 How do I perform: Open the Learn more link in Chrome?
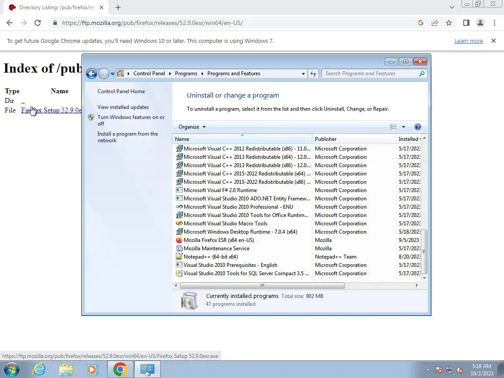tap(468, 41)
